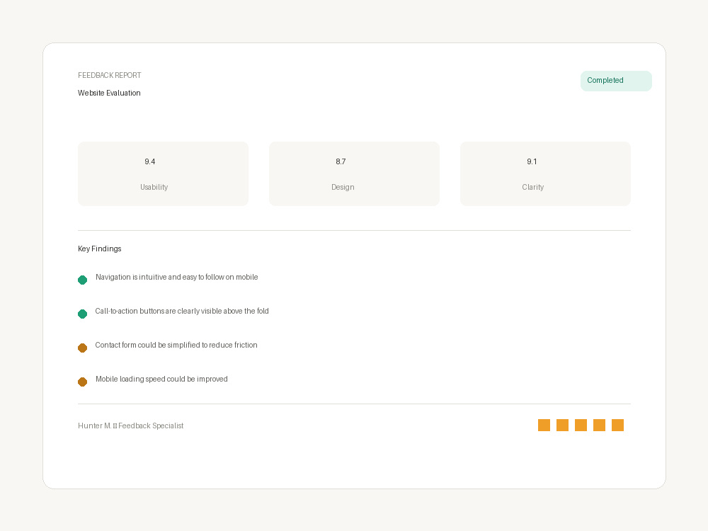Click 'Navigation is intuitive and easy to follow' text
This screenshot has width=708, height=531.
coord(176,278)
